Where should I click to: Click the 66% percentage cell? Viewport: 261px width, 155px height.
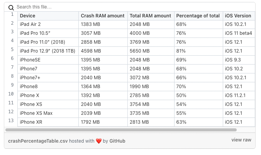pyautogui.click(x=198, y=78)
